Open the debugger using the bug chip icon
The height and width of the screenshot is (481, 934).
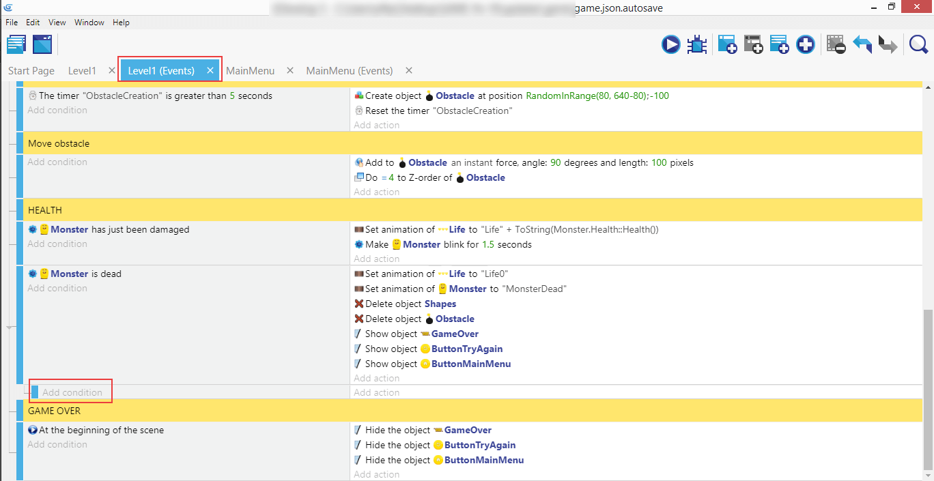coord(696,45)
